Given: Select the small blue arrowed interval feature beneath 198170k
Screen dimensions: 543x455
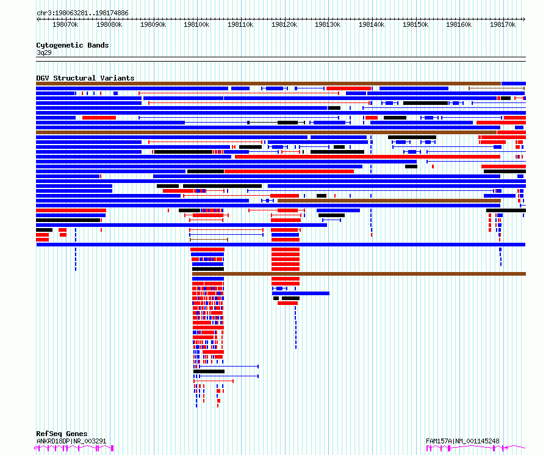Looking at the screenshot, I should coord(523,206).
